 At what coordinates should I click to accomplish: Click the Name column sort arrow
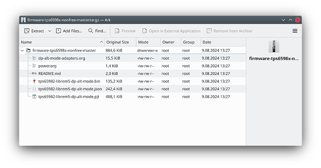[101, 42]
